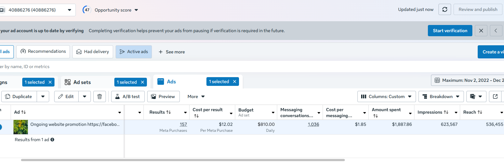This screenshot has width=504, height=168.
Task: Toggle the Had delivery filter
Action: (93, 52)
